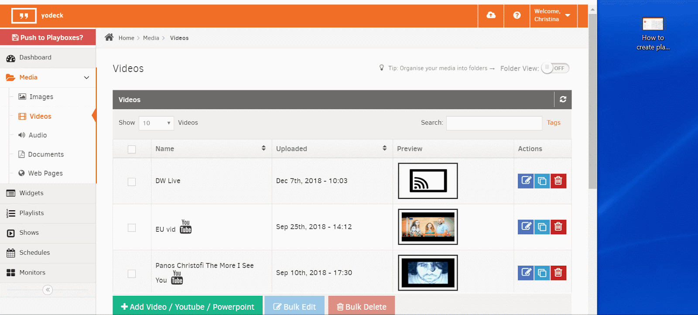Click the Bulk Edit button
The image size is (698, 315).
click(x=294, y=305)
